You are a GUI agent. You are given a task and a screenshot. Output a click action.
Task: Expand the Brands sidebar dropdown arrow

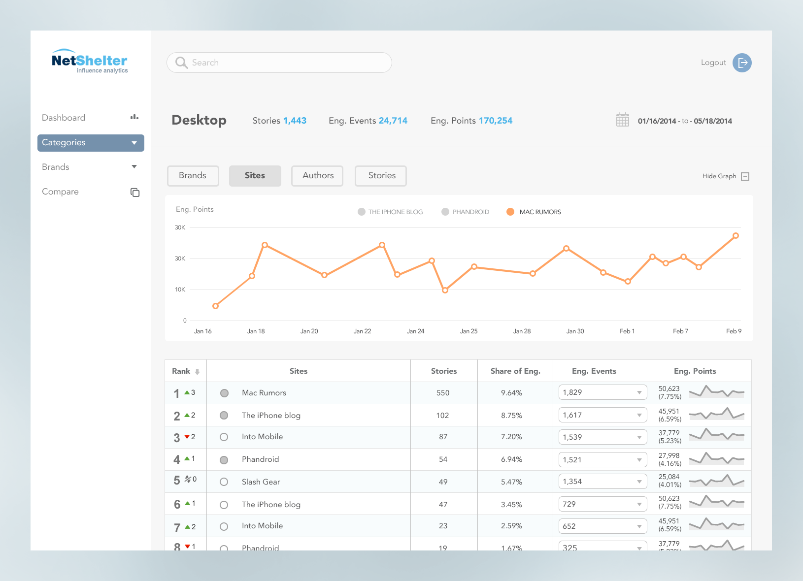pos(134,167)
